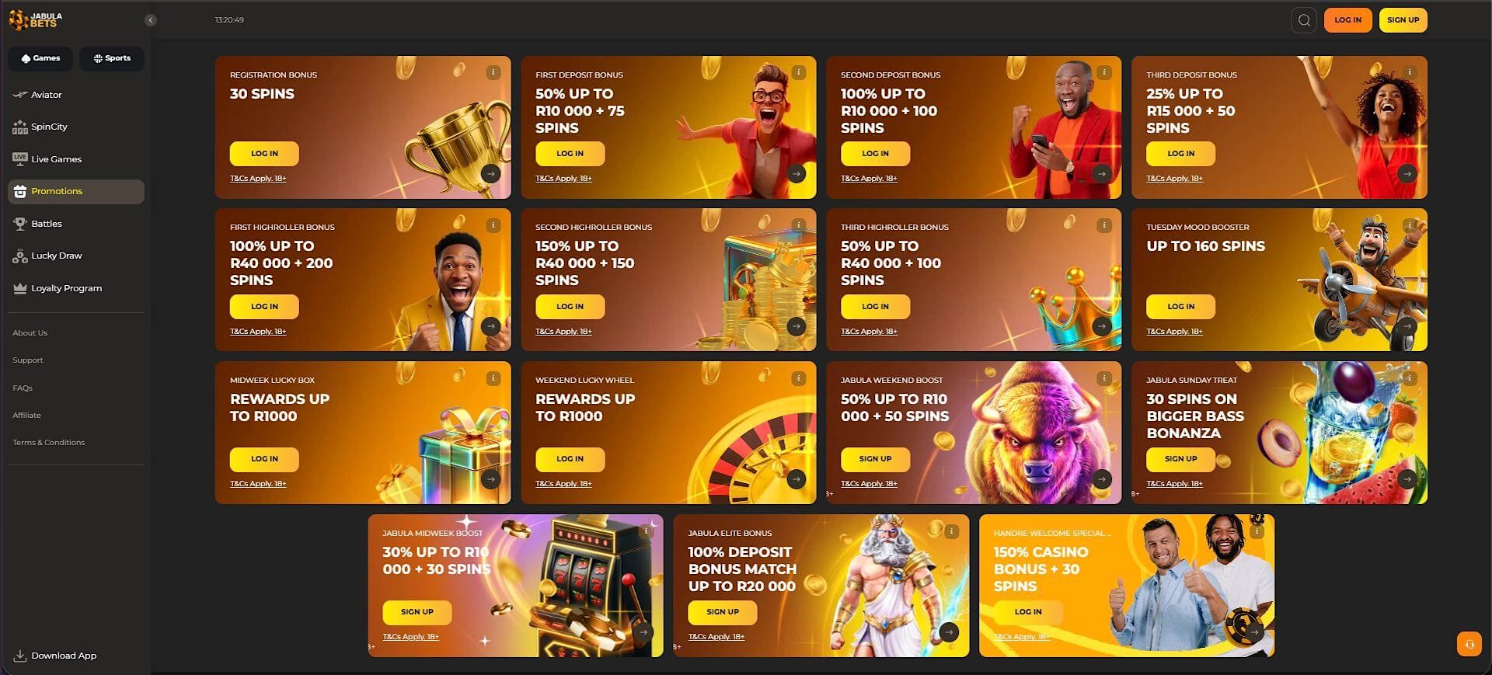This screenshot has width=1492, height=675.
Task: Click arrow icon on First Deposit Bonus card
Action: (796, 174)
